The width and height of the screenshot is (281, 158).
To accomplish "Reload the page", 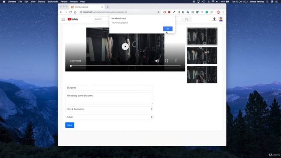I will pyautogui.click(x=70, y=12).
